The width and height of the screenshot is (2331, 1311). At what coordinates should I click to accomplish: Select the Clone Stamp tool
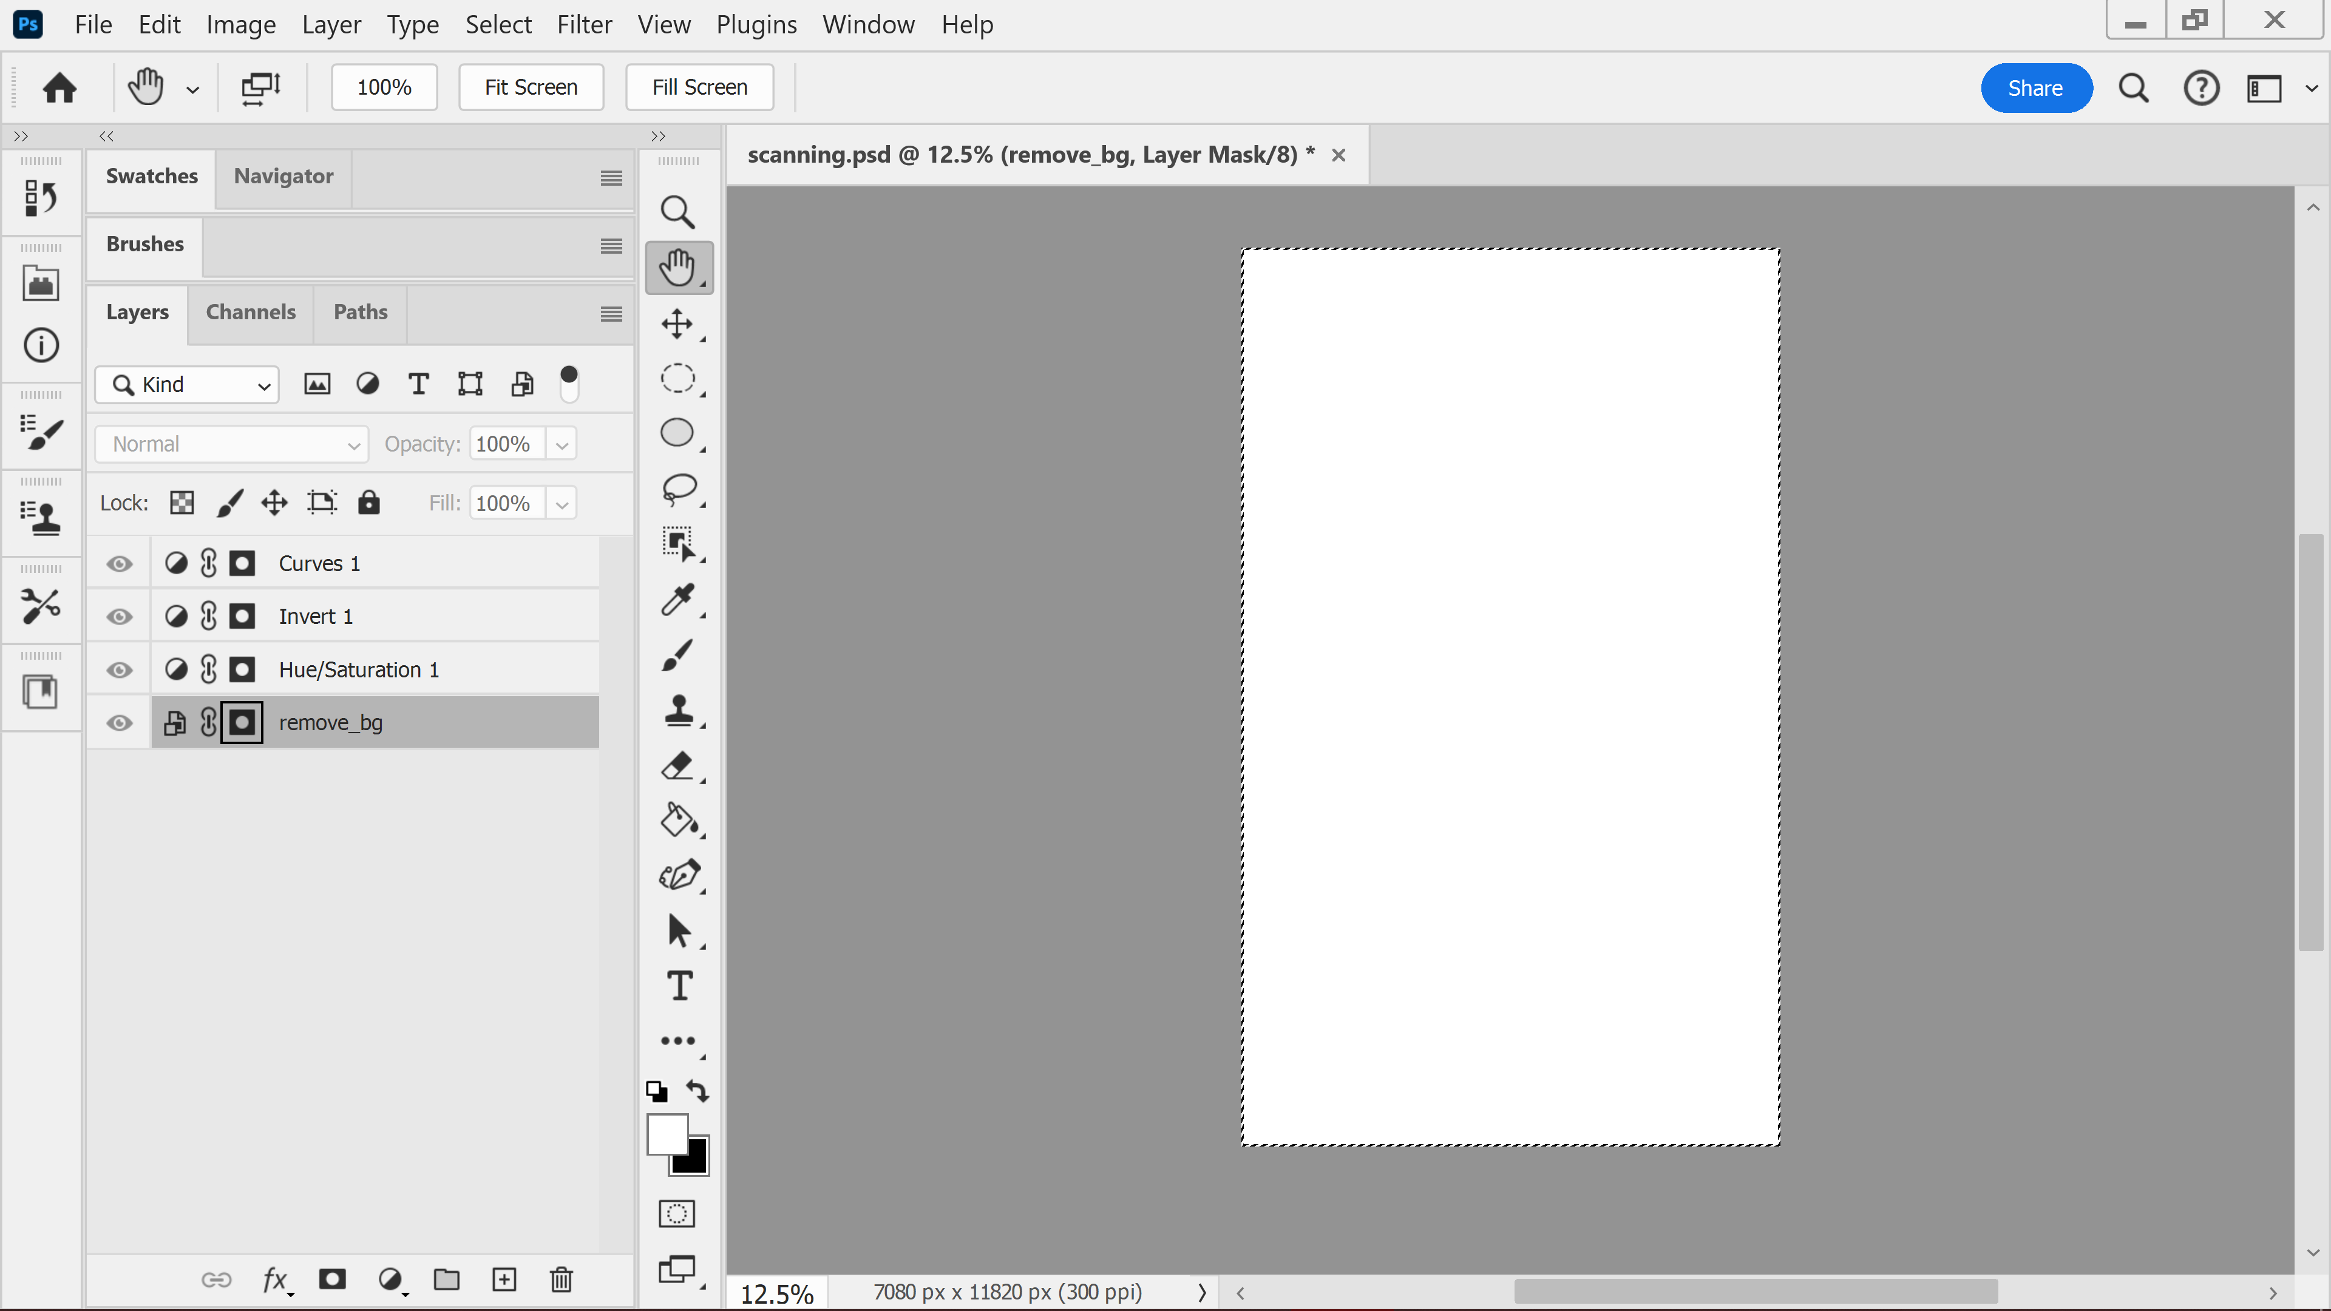pyautogui.click(x=678, y=710)
